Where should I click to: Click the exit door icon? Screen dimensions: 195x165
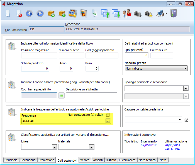pyautogui.click(x=174, y=13)
